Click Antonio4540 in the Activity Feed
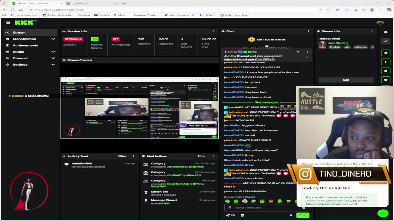This screenshot has width=394, height=221. click(82, 164)
